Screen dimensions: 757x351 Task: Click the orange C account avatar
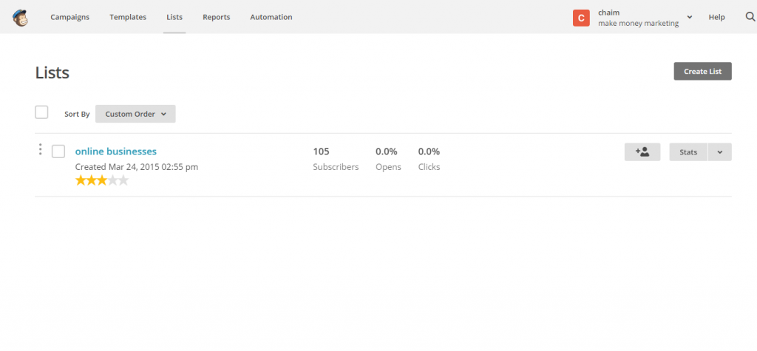tap(581, 18)
